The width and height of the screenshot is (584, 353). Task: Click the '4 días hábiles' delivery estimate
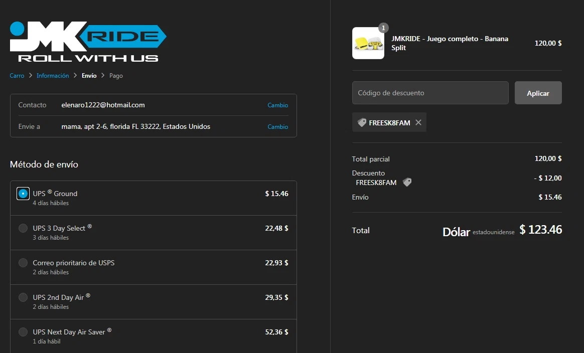[51, 203]
